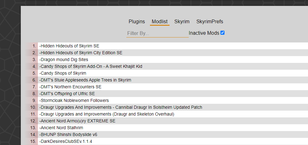
Task: Select the Modlist tab
Action: click(x=160, y=22)
